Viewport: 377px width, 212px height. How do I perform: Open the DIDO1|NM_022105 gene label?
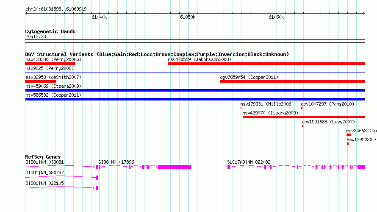(x=44, y=183)
